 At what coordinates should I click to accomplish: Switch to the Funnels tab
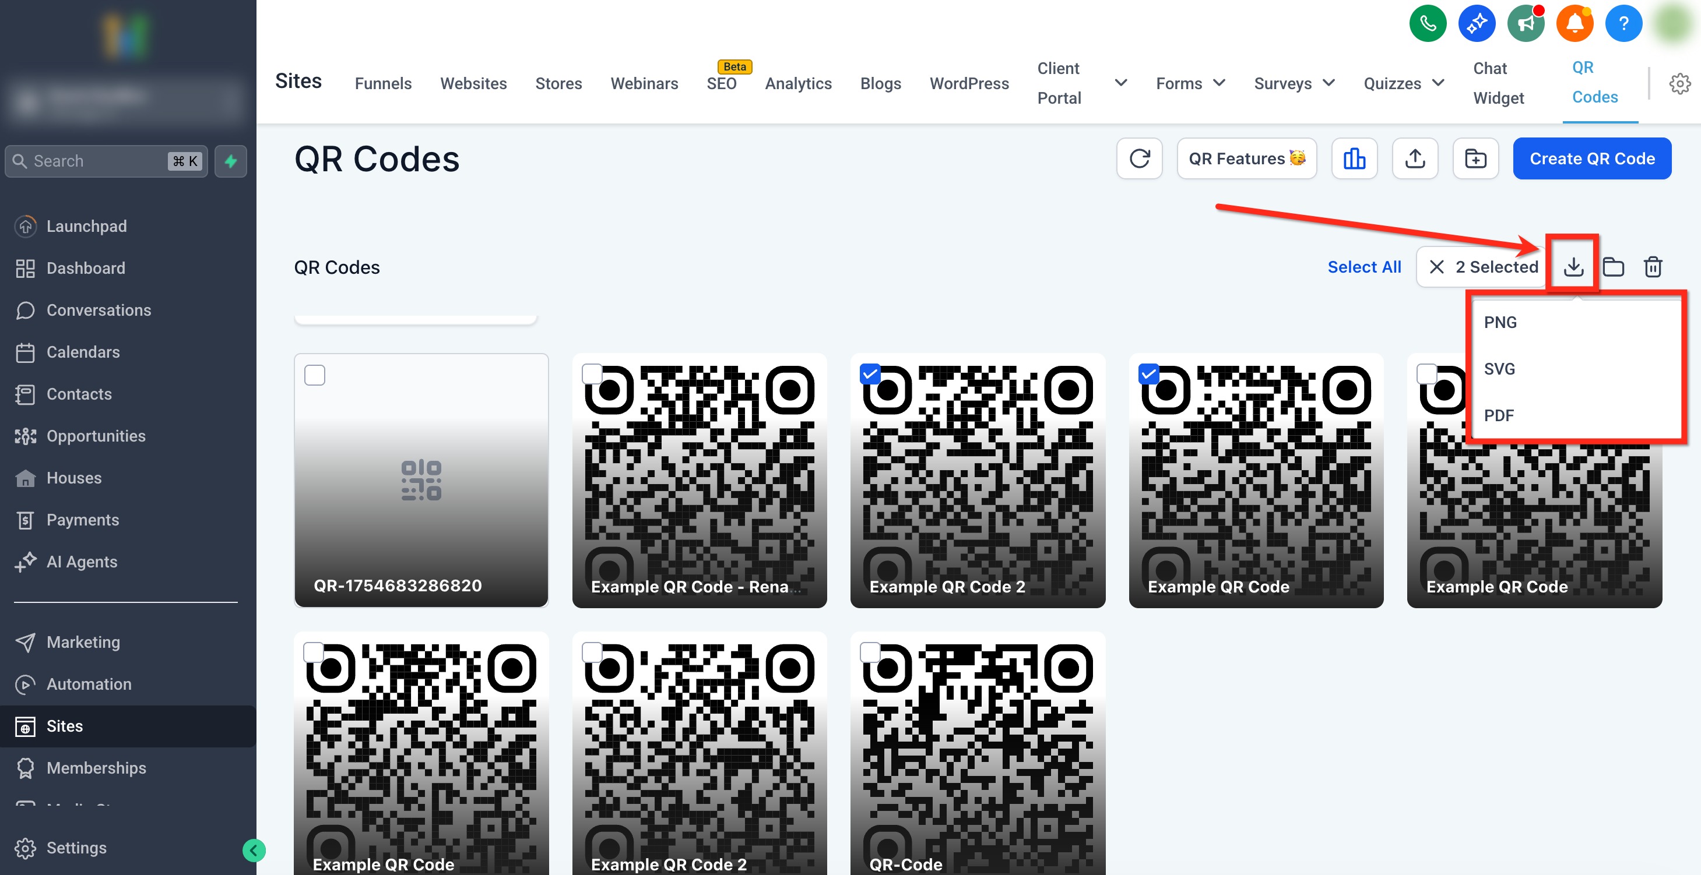[x=383, y=83]
